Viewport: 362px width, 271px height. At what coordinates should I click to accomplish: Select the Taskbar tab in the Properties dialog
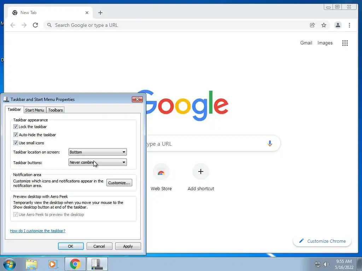(14, 109)
